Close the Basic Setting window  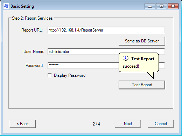tap(173, 6)
